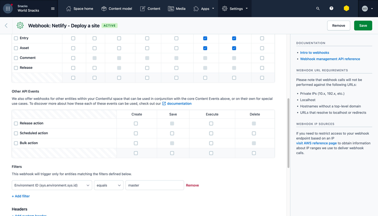Open the help question mark icon

(x=332, y=8)
